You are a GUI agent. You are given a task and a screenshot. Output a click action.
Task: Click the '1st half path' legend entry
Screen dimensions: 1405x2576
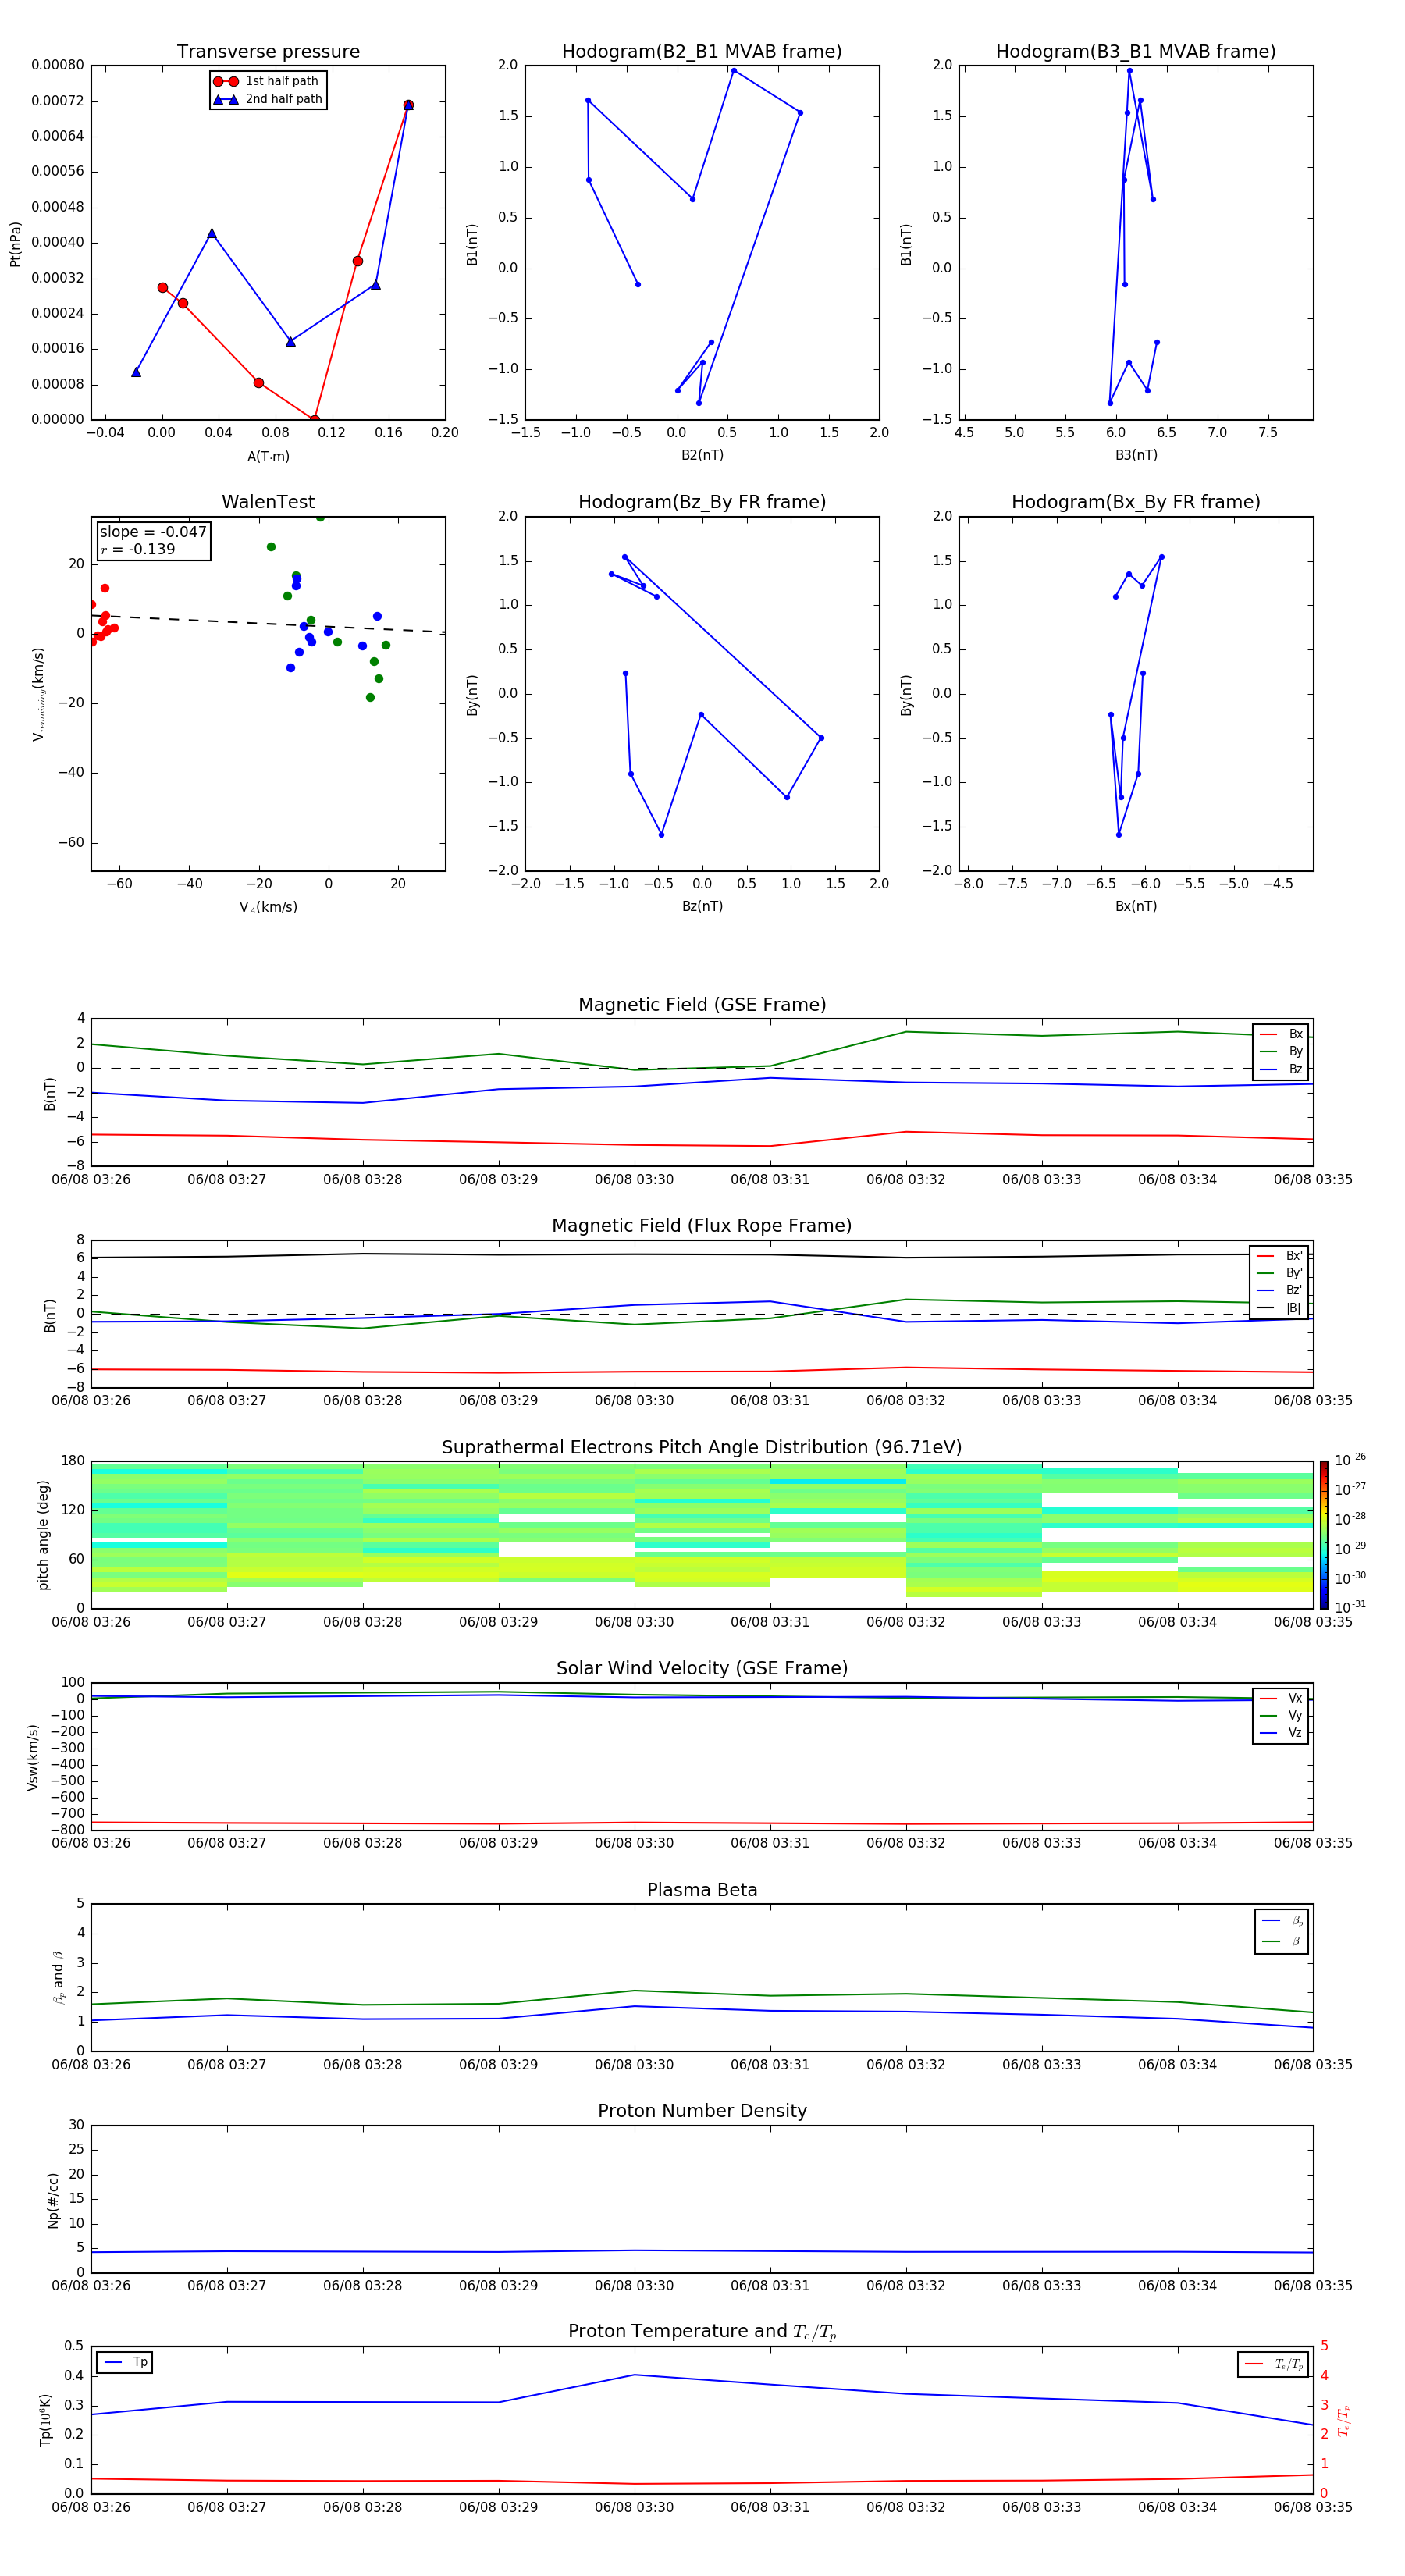(x=267, y=81)
